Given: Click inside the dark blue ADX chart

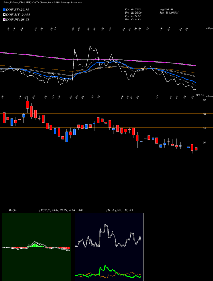Looking at the screenshot, I should [x=109, y=247].
